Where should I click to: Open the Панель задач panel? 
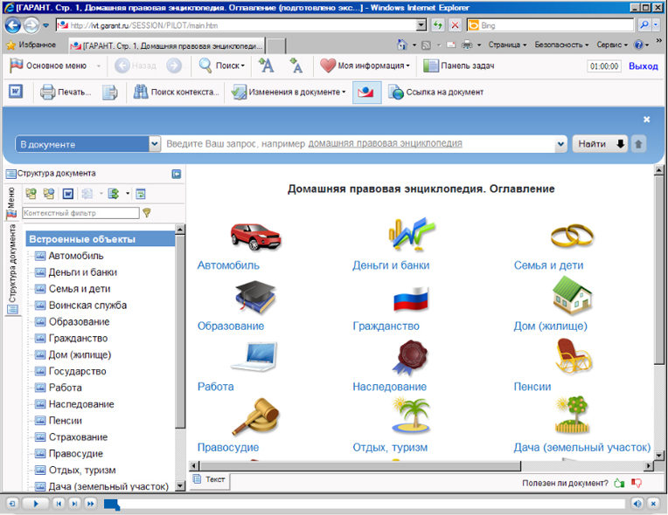(x=459, y=66)
